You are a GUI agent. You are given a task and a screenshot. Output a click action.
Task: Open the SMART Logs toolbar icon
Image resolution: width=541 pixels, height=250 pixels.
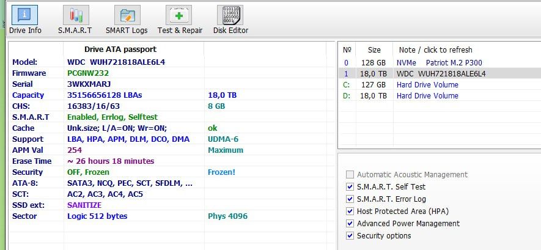point(127,15)
